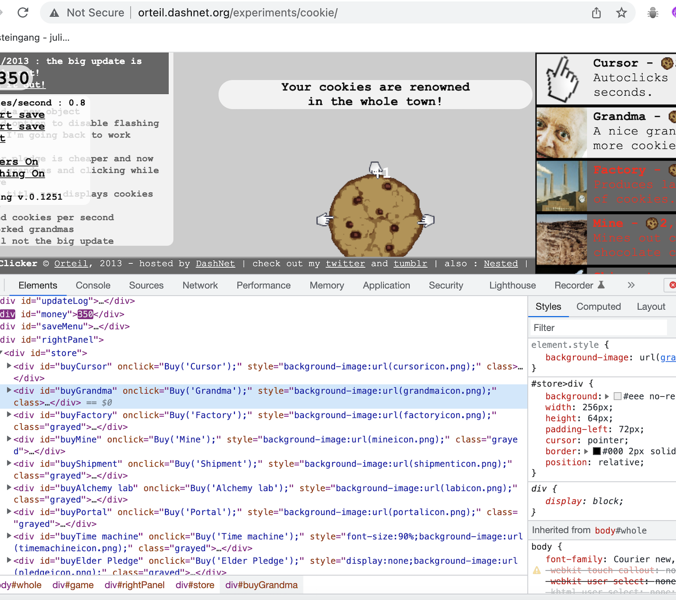Share the page via the share icon
The width and height of the screenshot is (676, 600).
[x=596, y=13]
